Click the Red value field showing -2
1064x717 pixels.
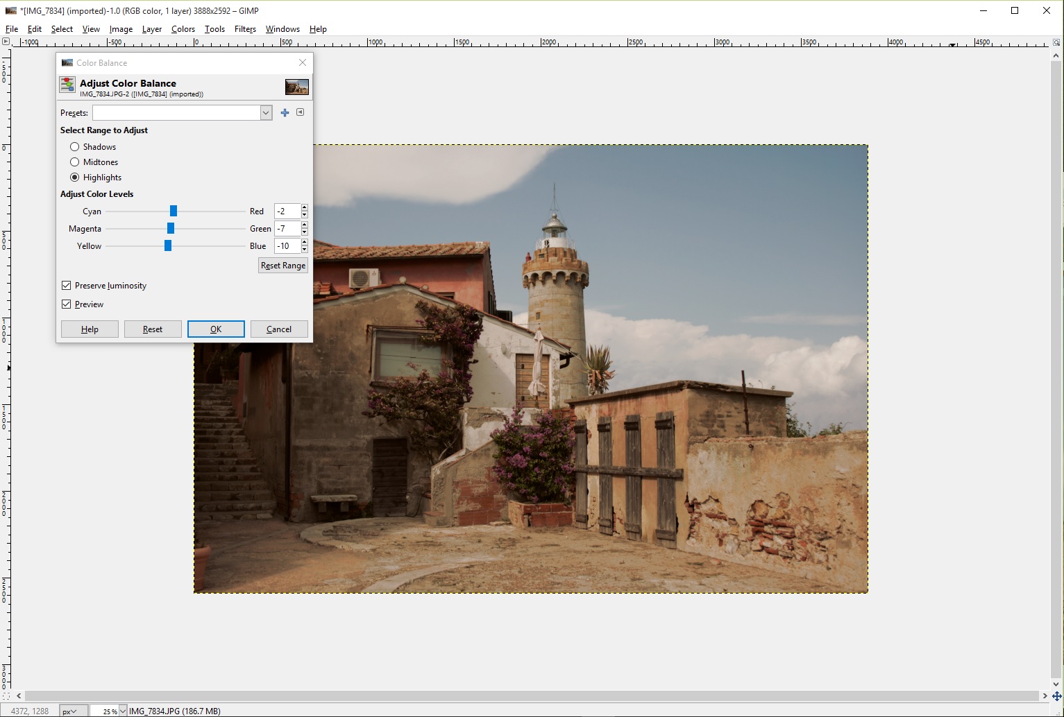pyautogui.click(x=287, y=211)
